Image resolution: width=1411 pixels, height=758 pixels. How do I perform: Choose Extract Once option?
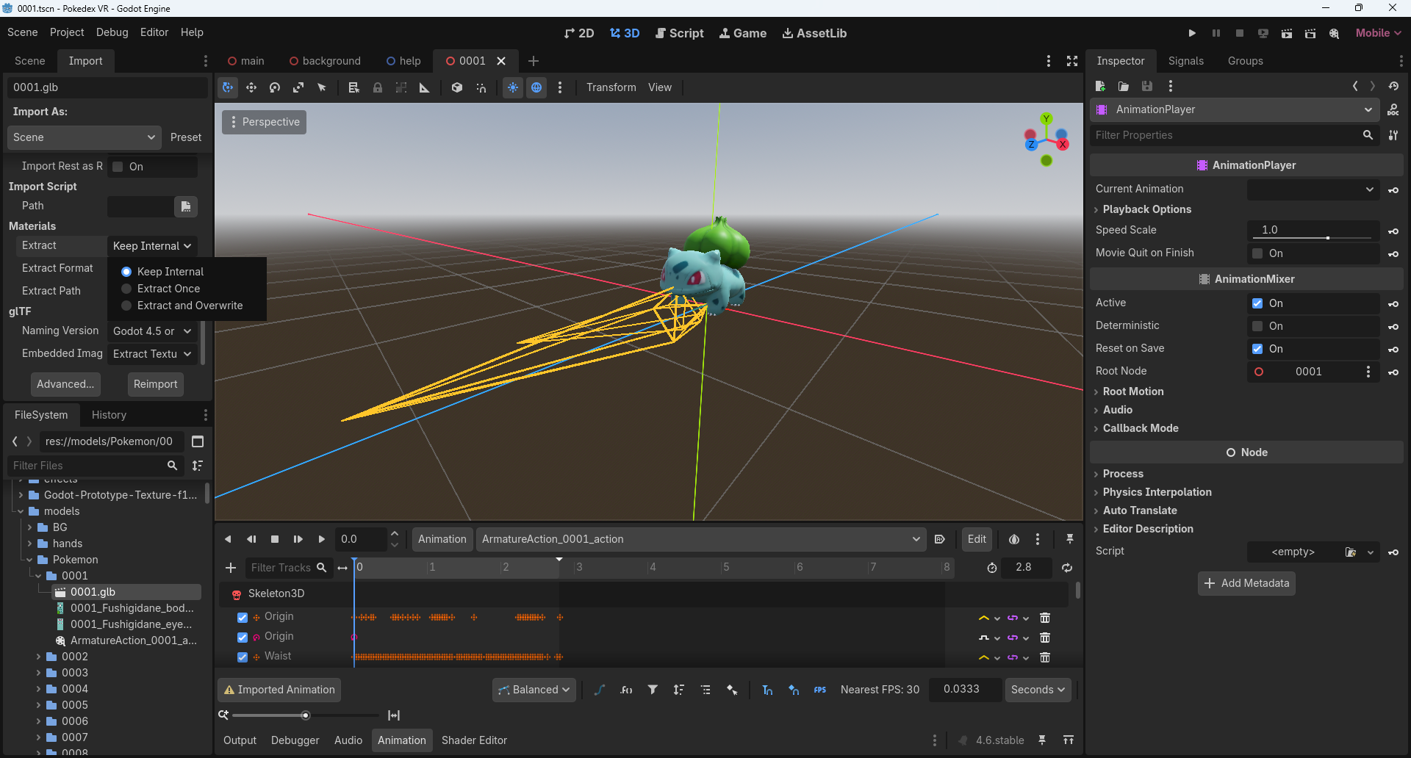tap(161, 289)
